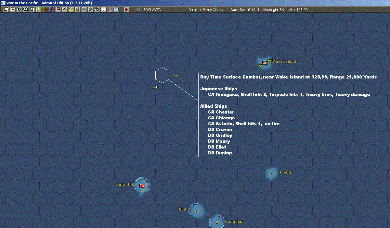Click the two yellow ships toolbar icon
The image size is (390, 228).
coord(71,9)
